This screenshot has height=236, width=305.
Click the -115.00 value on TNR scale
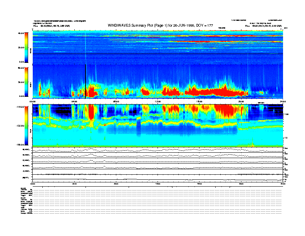pos(20,107)
